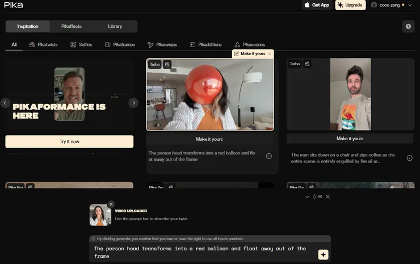Click the rights disclaimer info icon
The image size is (420, 264).
94,238
